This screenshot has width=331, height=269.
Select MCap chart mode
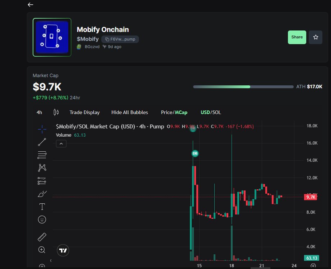(181, 112)
